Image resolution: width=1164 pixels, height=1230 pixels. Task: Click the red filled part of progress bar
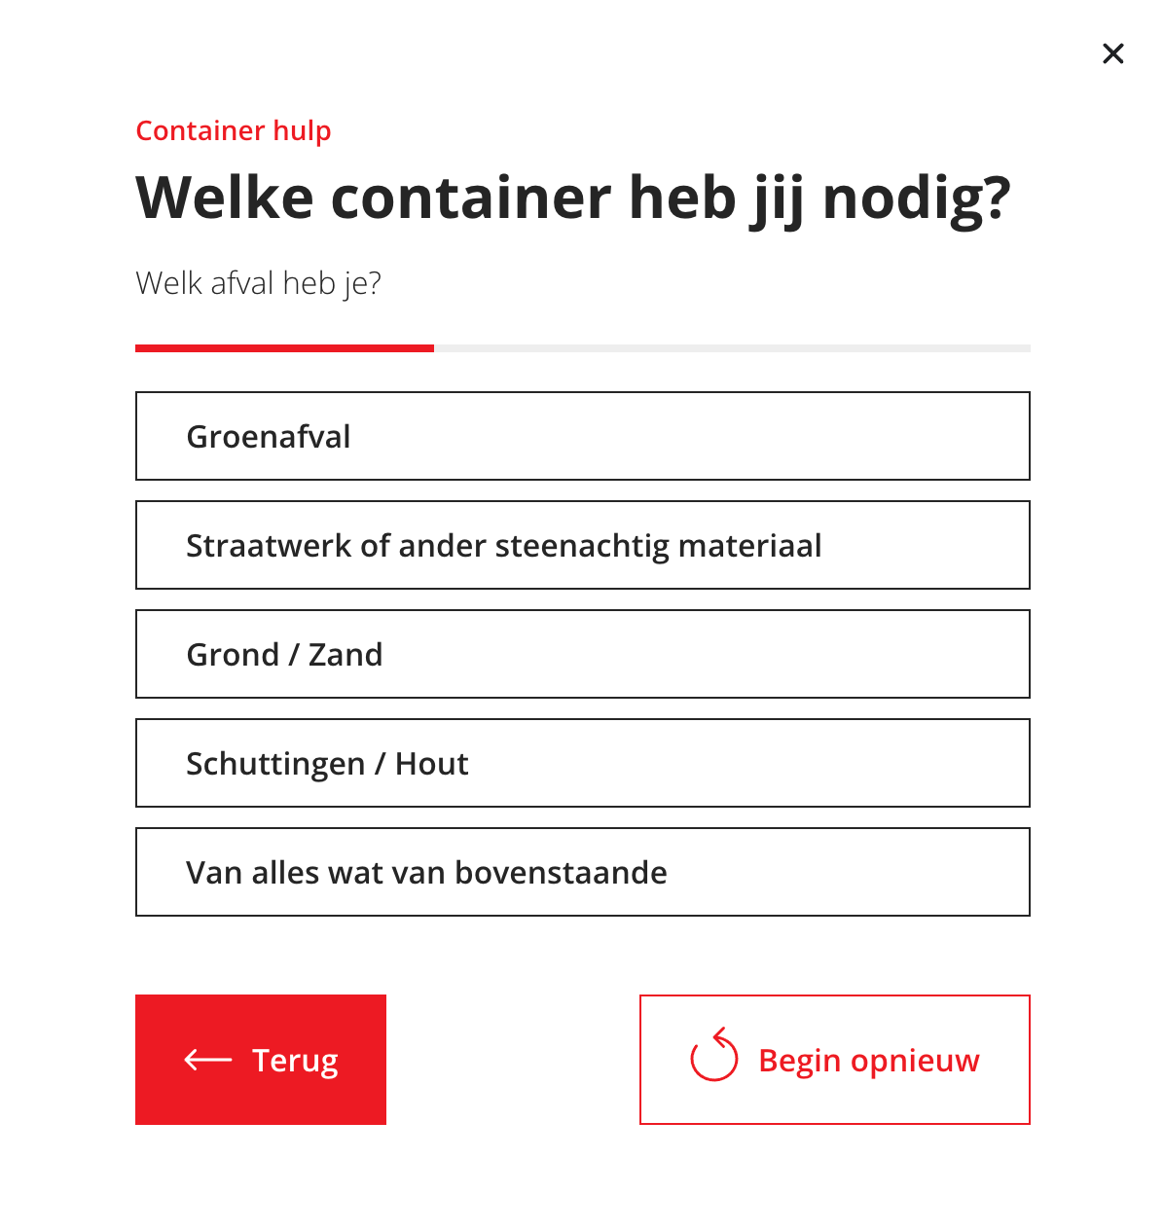[284, 347]
